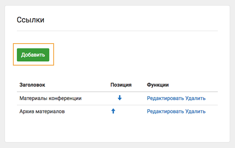Click the Позиция column header

tap(121, 85)
